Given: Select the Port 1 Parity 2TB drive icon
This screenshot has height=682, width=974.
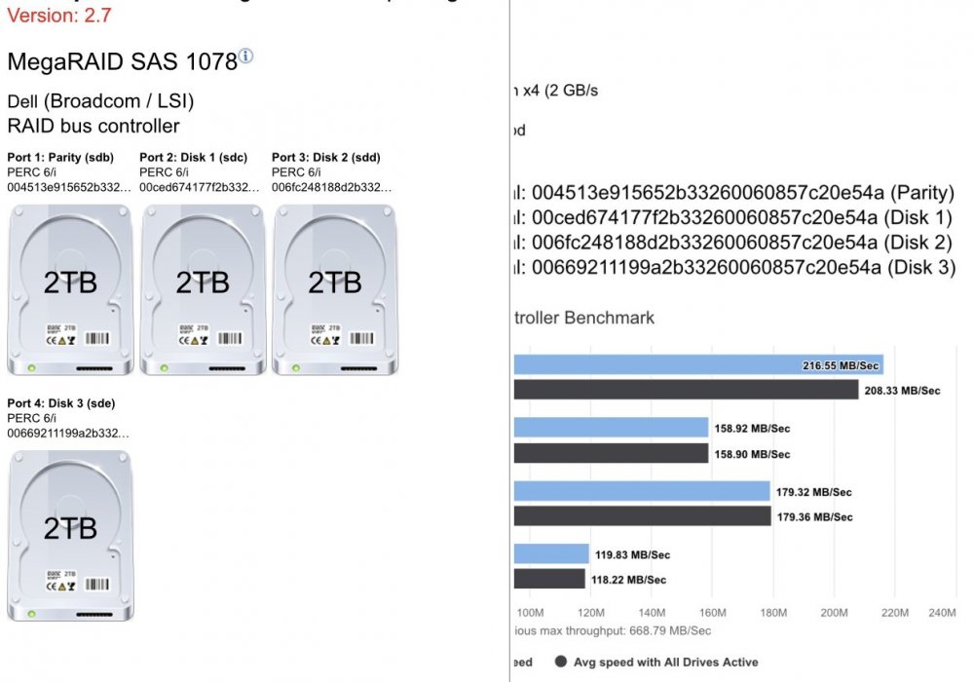Looking at the screenshot, I should coord(70,290).
